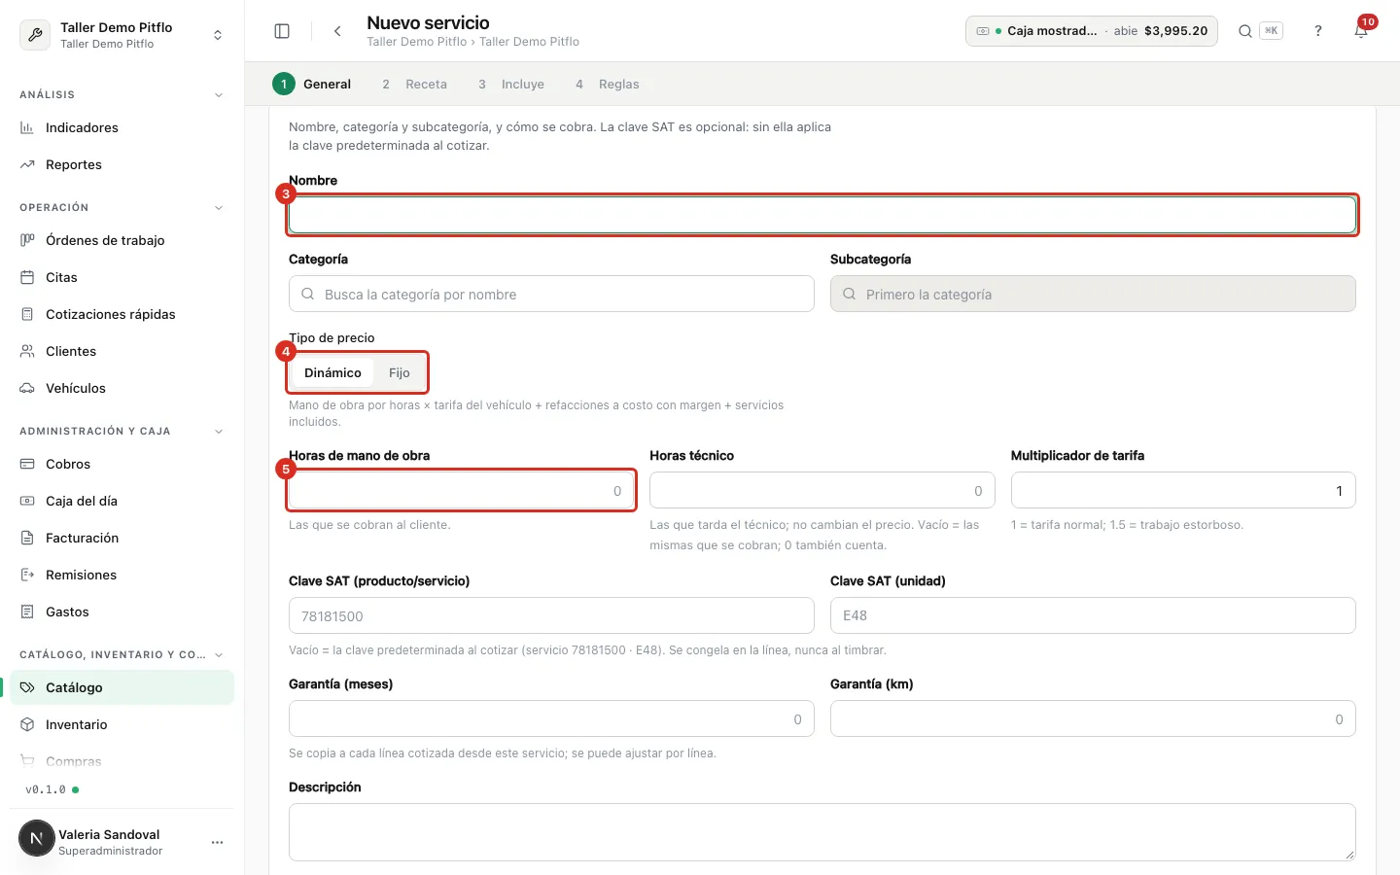This screenshot has height=875, width=1400.
Task: Open the Categoría search combo box
Action: point(551,294)
